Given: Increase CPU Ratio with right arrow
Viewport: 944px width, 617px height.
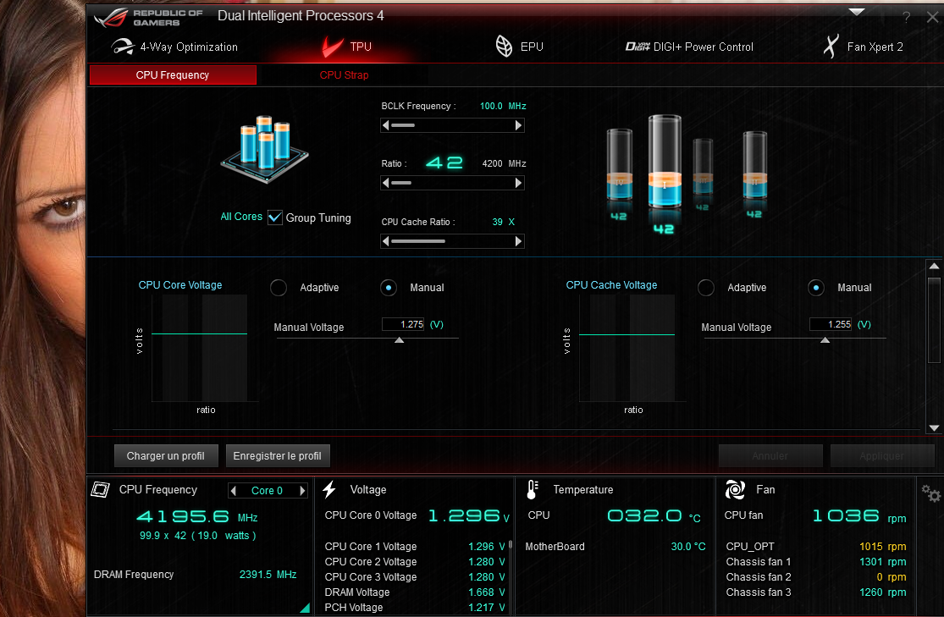Looking at the screenshot, I should 518,183.
